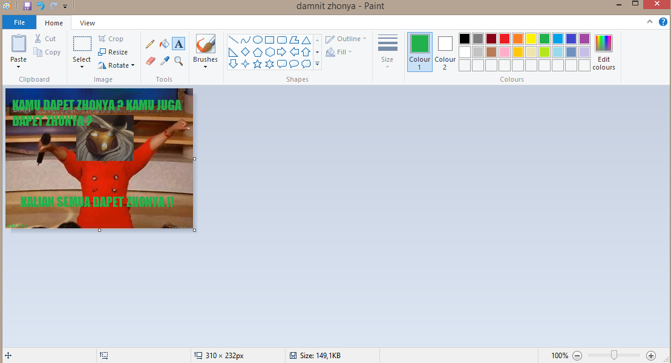This screenshot has width=671, height=363.
Task: Choose the Pentagon shape
Action: [x=258, y=52]
